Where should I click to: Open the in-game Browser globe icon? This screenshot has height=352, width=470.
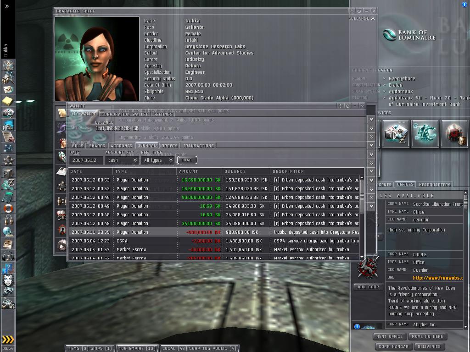[8, 231]
